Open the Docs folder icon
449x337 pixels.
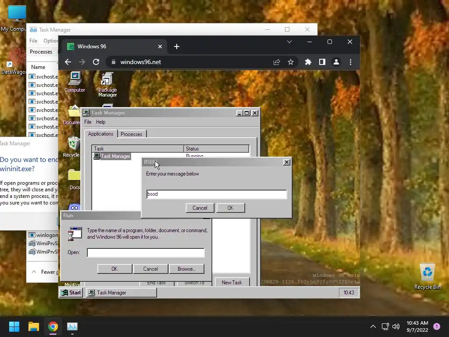[75, 179]
